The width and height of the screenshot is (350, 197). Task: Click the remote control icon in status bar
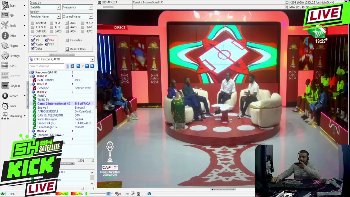coord(133,194)
